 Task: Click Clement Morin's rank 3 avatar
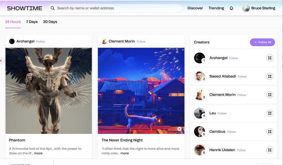[200, 95]
